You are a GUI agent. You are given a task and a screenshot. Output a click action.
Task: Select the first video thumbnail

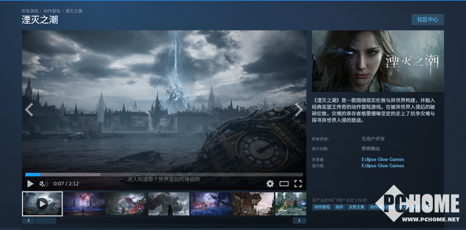point(42,204)
